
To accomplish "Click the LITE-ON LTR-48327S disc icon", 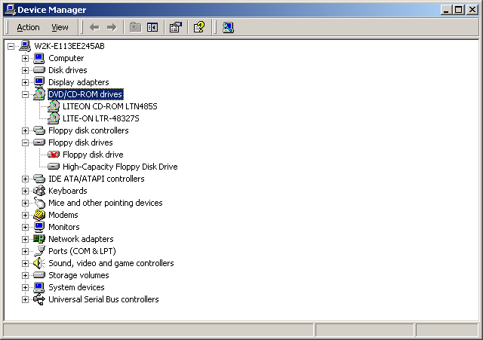I will pyautogui.click(x=54, y=118).
